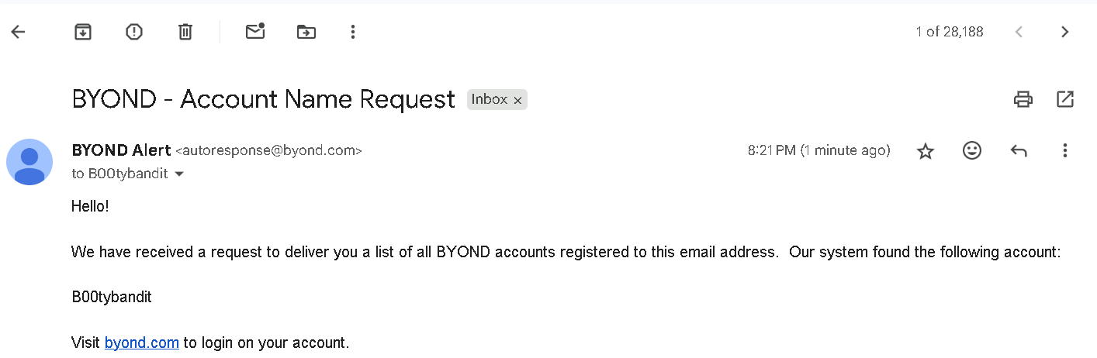
Task: Go back to the inbox list
Action: coord(18,32)
